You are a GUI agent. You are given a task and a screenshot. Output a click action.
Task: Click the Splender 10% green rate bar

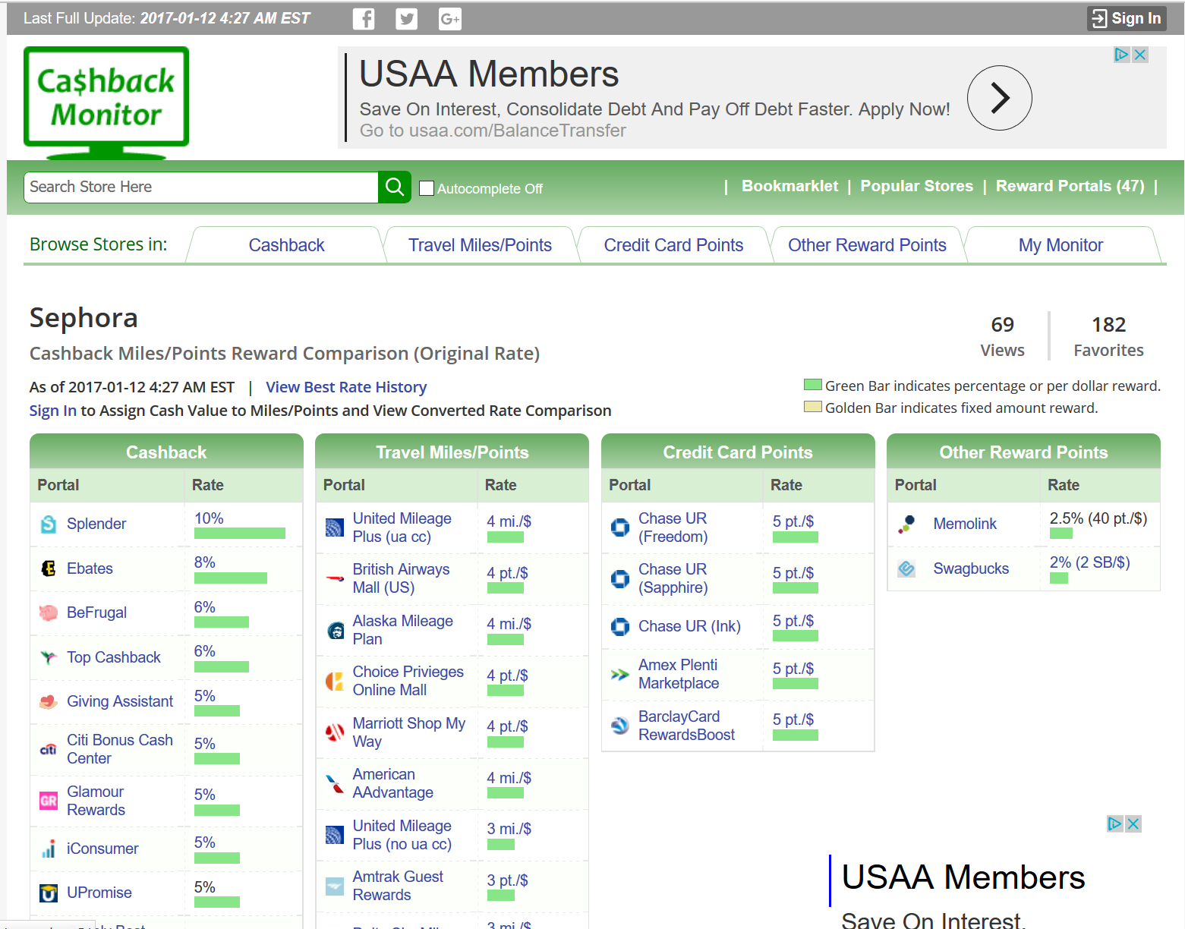coord(239,534)
